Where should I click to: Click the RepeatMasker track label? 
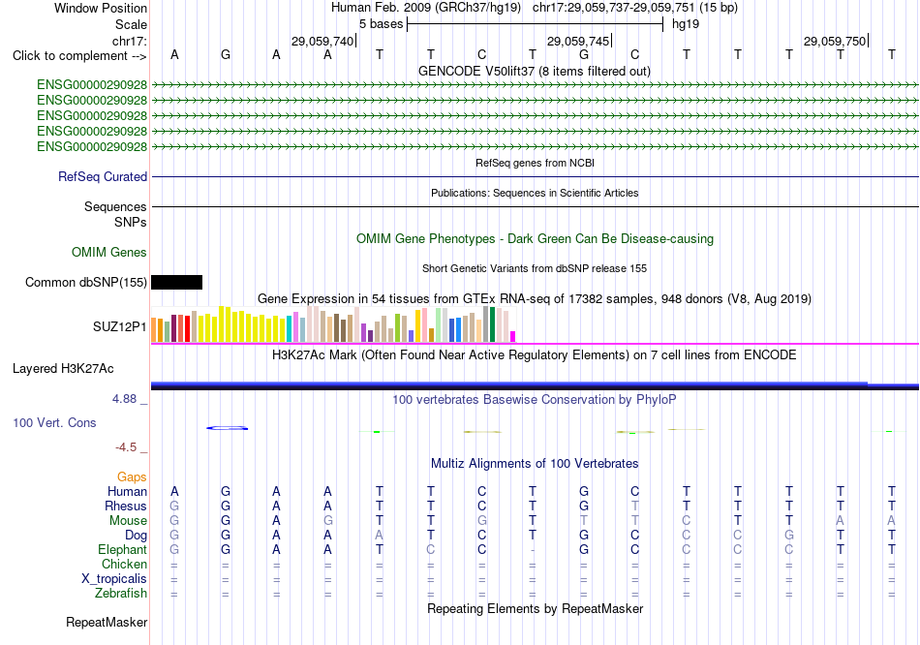point(107,622)
